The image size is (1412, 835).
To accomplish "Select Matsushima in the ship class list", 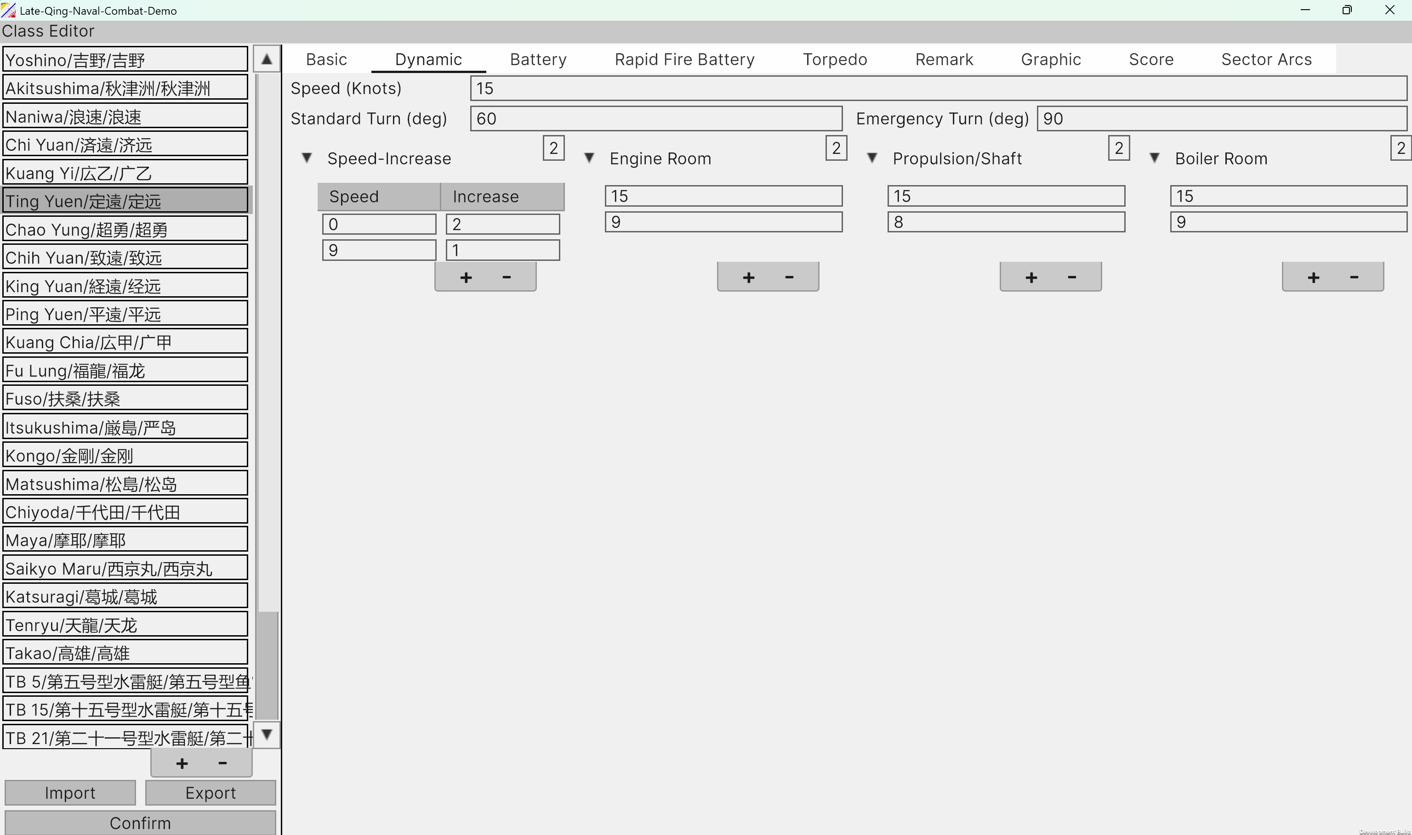I will pyautogui.click(x=125, y=483).
